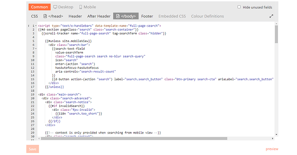Click the scroll right arrow
Screen dimensions: 297x155
[x=272, y=139]
